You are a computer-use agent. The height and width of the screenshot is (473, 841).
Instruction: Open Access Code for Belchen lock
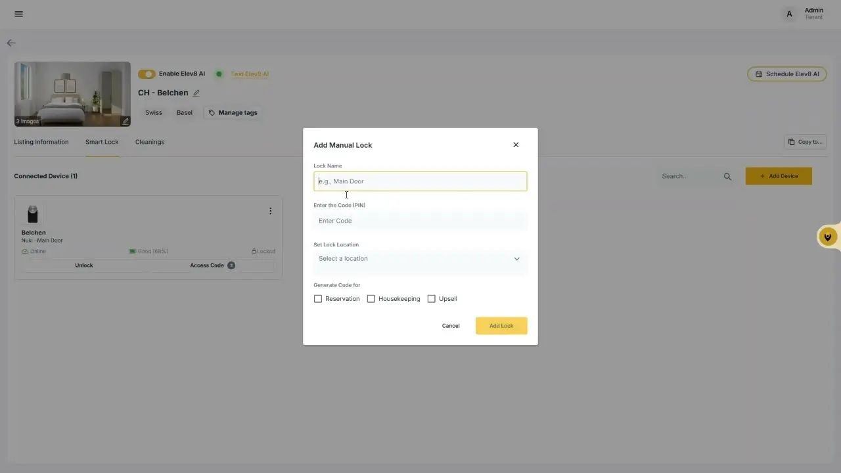[x=212, y=265]
